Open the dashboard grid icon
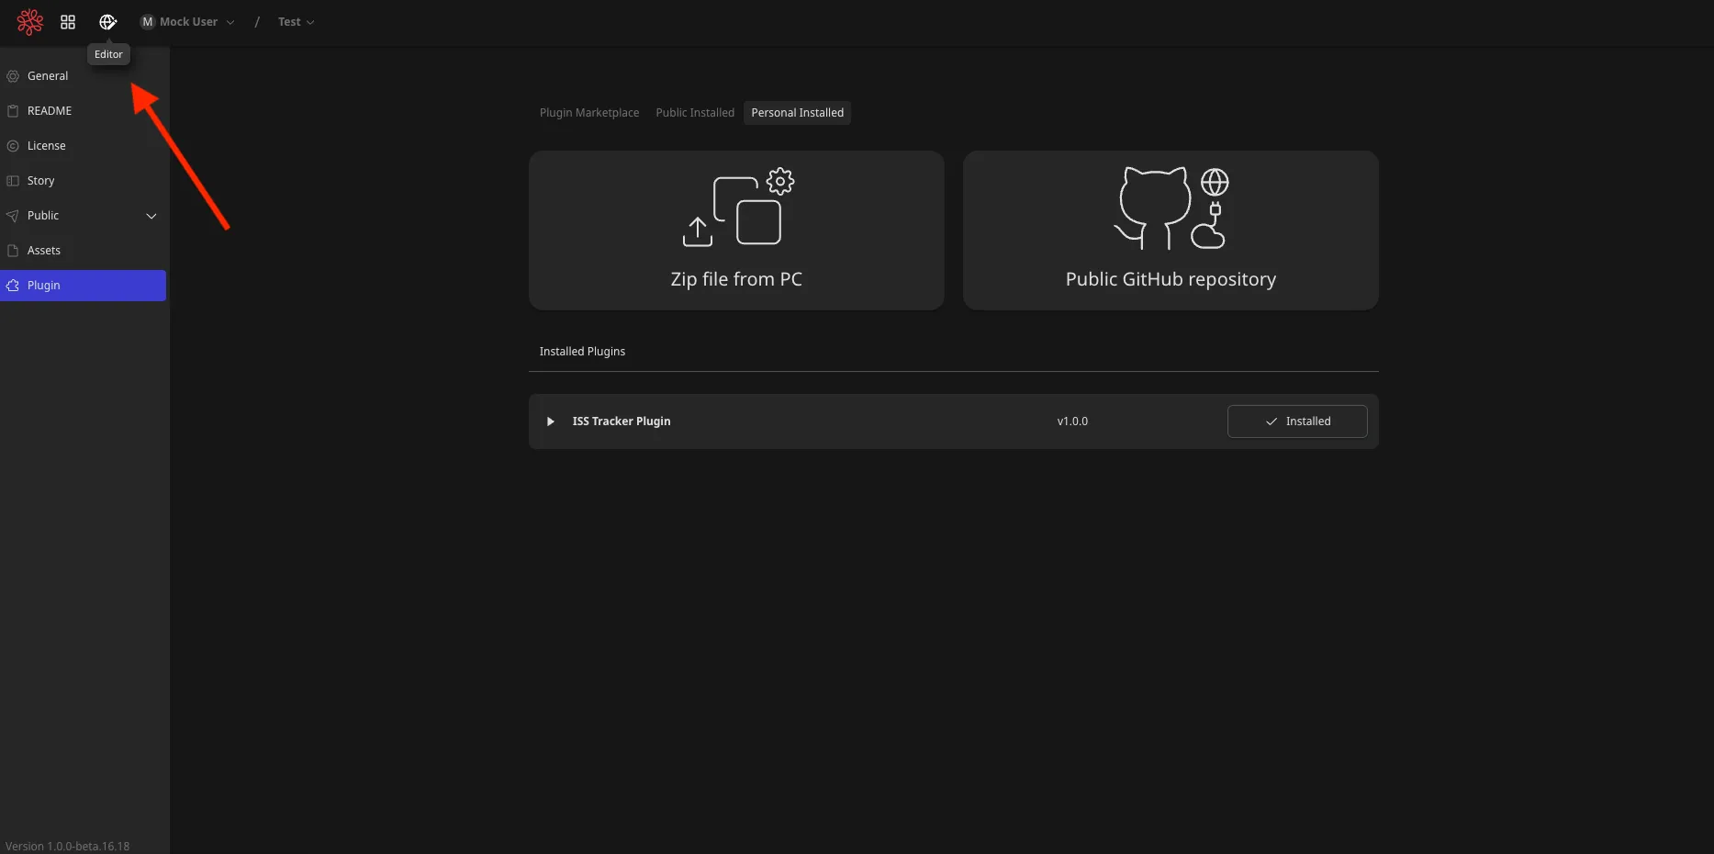 pos(68,22)
